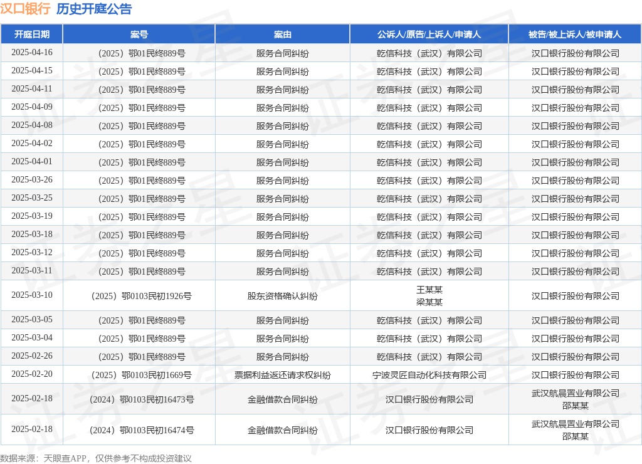Click defendant cell in the 2025-04-09 row
The width and height of the screenshot is (642, 464).
(575, 108)
